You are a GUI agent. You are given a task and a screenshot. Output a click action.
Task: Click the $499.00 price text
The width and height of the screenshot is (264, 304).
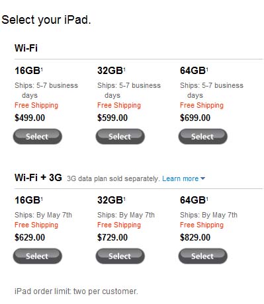pos(30,118)
